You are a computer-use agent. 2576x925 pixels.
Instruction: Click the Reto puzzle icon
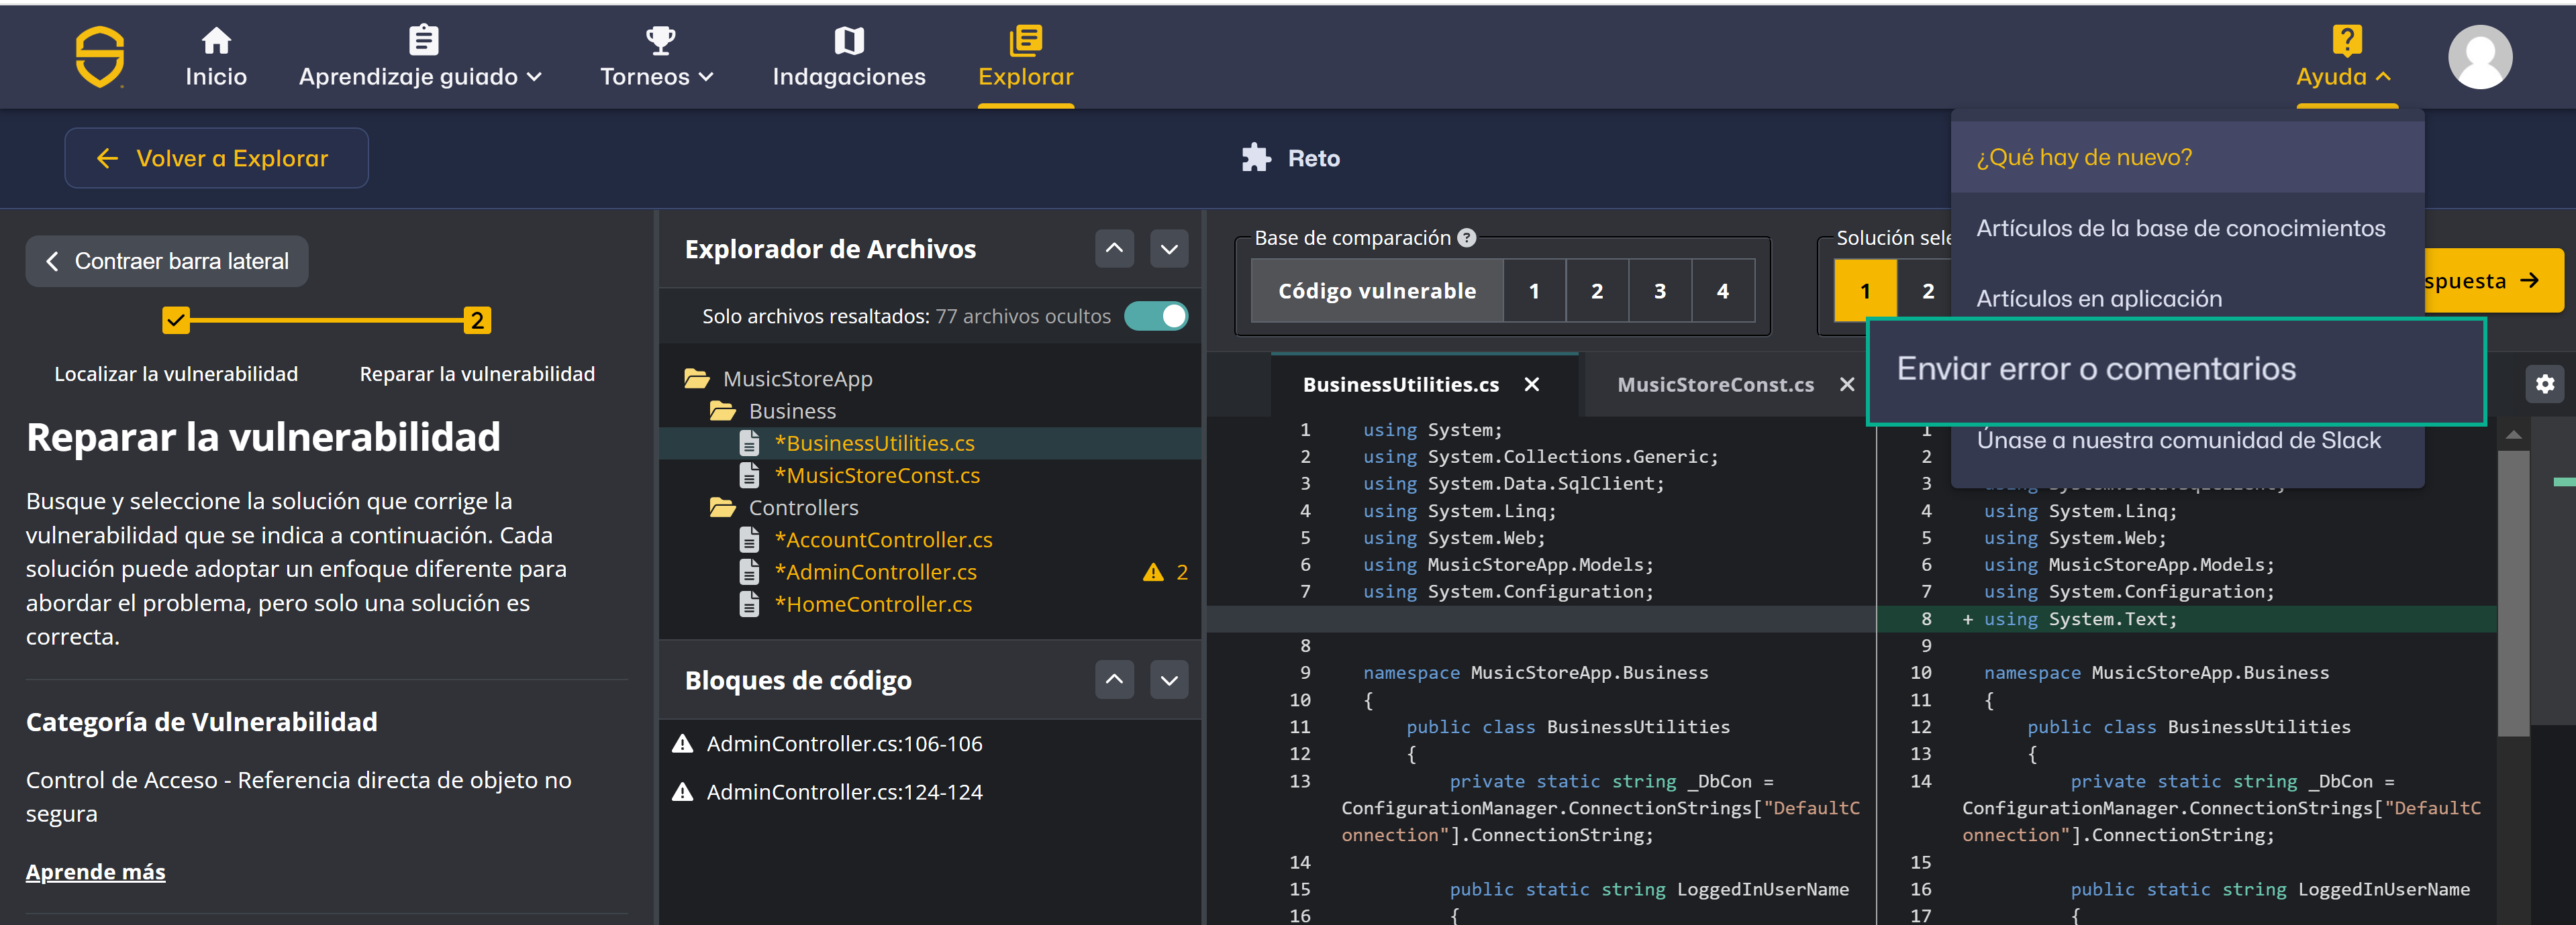[x=1256, y=158]
